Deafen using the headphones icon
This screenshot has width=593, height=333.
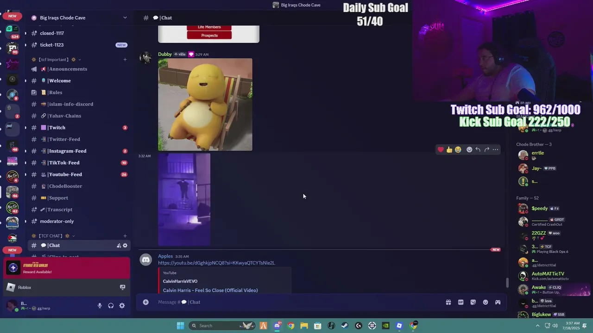111,306
